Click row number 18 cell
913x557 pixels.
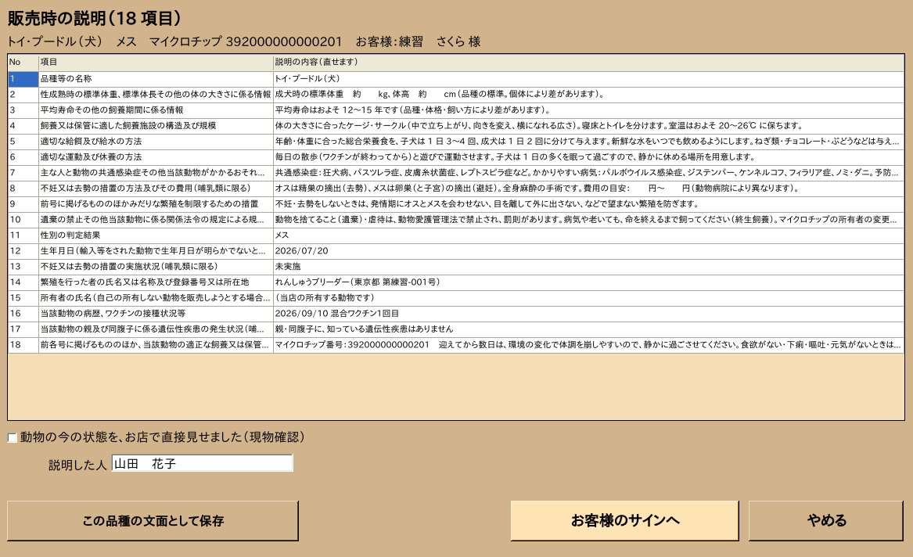coord(23,346)
